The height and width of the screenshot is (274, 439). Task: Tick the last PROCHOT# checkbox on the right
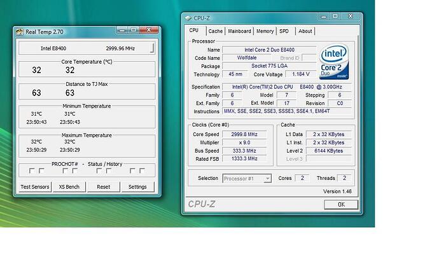coord(142,170)
